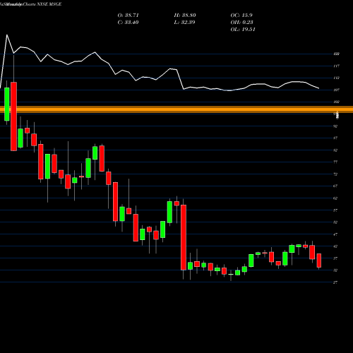Click the OC: 15.9 reading
The height and width of the screenshot is (353, 353).
click(241, 16)
